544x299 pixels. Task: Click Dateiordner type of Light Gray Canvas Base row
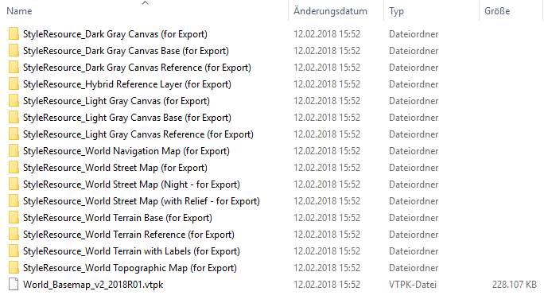point(414,118)
